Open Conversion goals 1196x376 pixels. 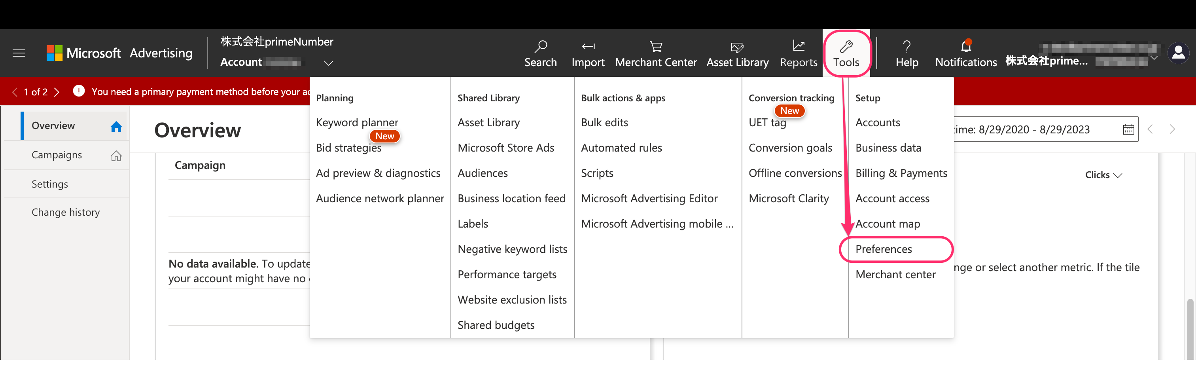click(790, 148)
